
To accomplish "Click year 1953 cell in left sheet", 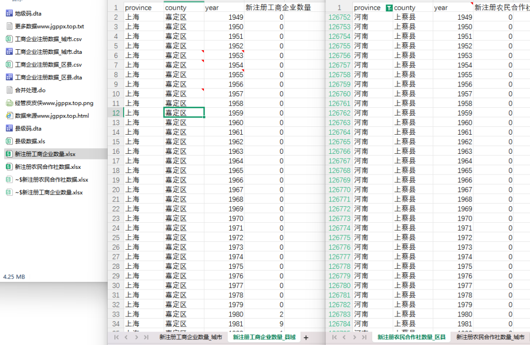I will pyautogui.click(x=224, y=55).
